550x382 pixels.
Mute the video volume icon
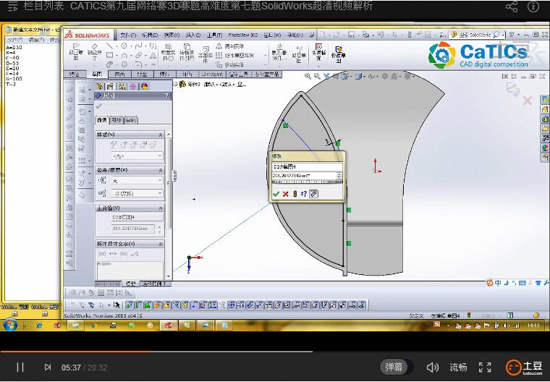coord(432,368)
